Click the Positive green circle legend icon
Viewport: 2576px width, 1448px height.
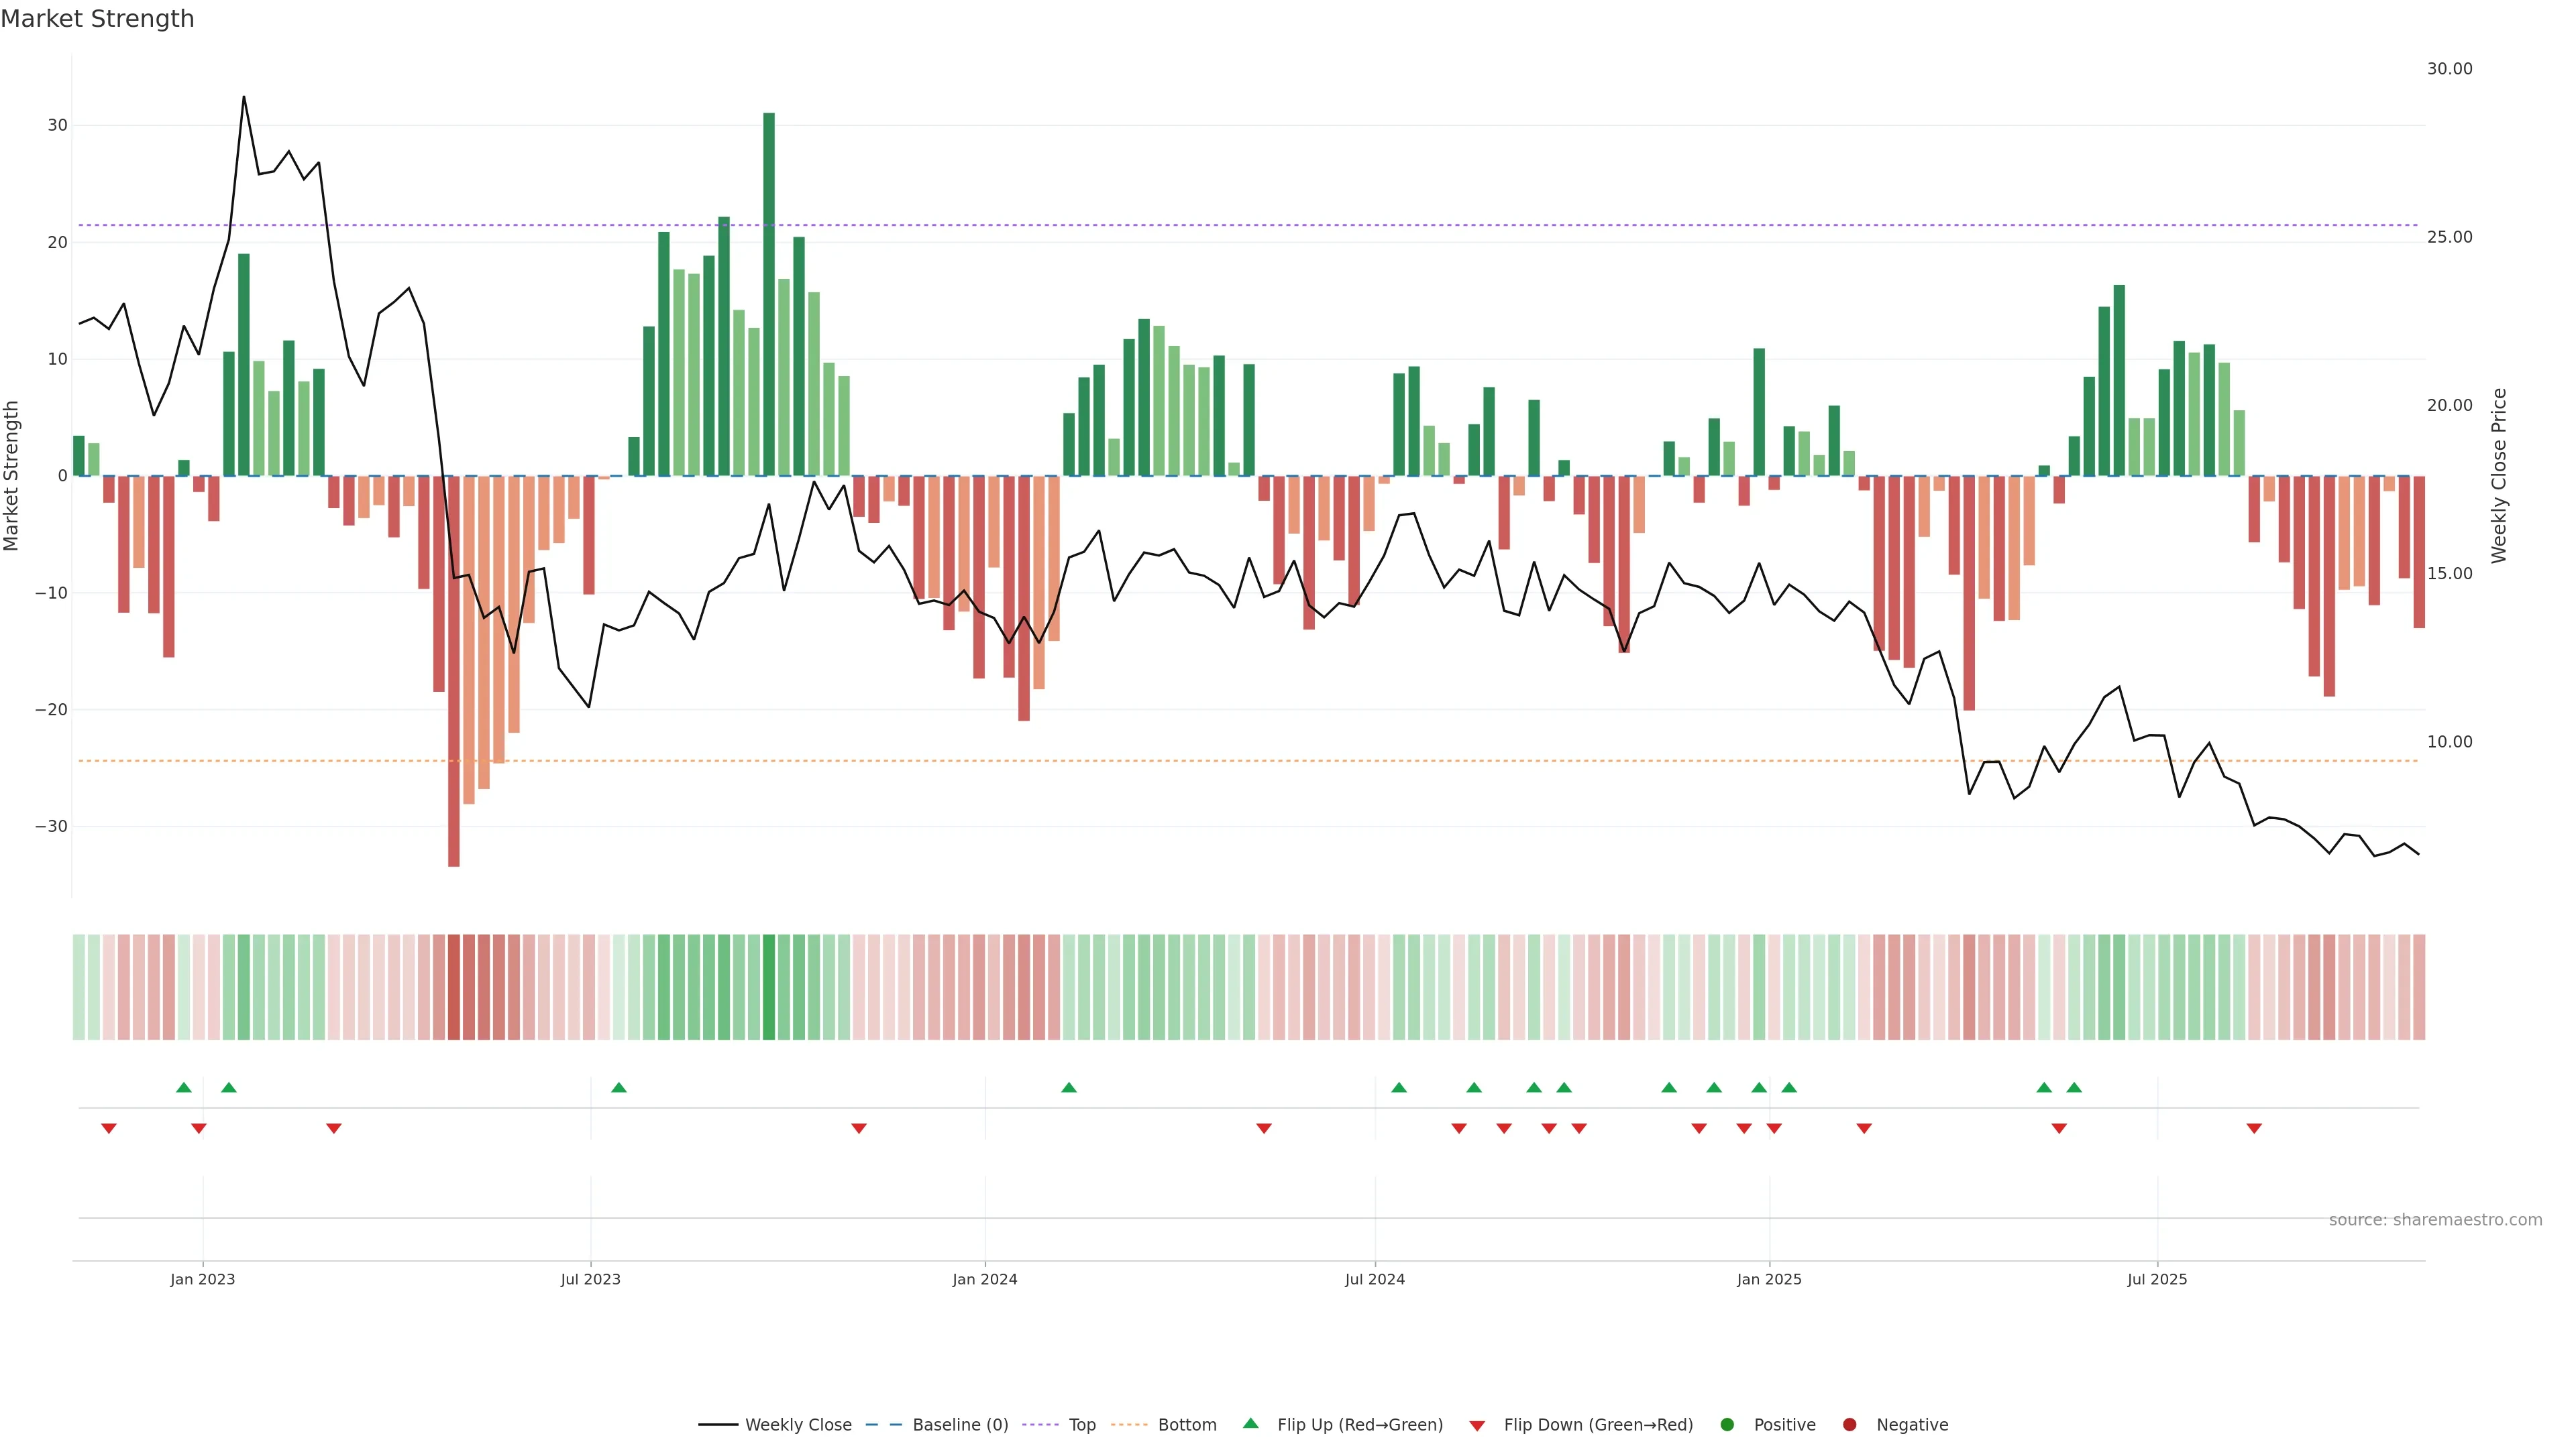(x=1727, y=1425)
